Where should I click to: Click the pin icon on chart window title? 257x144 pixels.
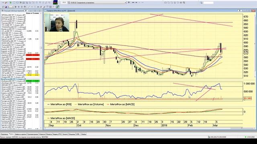pyautogui.click(x=239, y=11)
